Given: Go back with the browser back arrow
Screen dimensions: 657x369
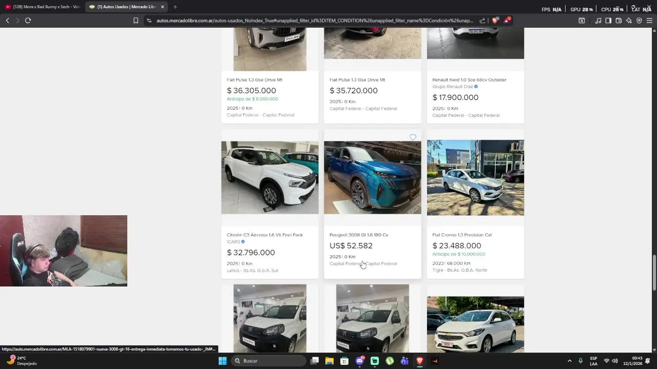Looking at the screenshot, I should click(7, 20).
